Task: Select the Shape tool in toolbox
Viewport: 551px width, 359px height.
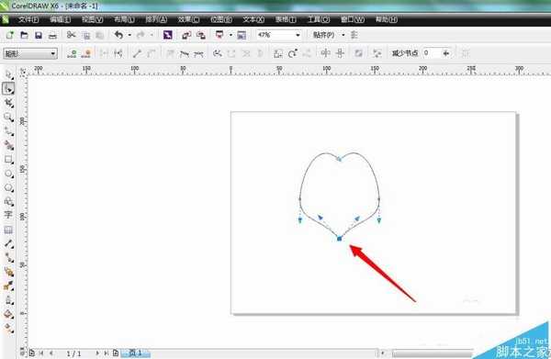Action: (8, 88)
